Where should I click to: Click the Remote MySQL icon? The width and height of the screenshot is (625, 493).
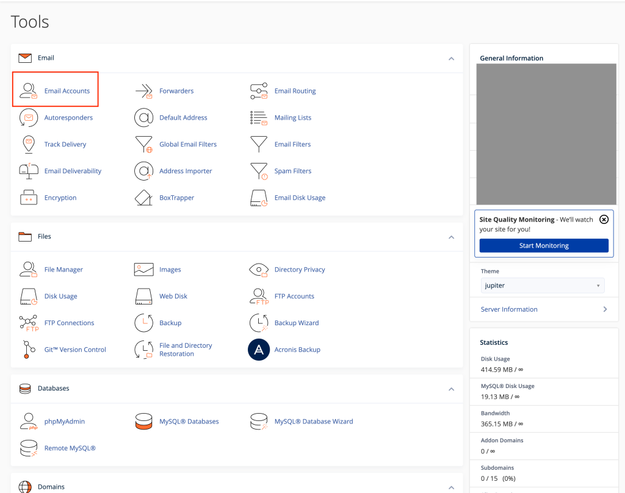click(28, 448)
